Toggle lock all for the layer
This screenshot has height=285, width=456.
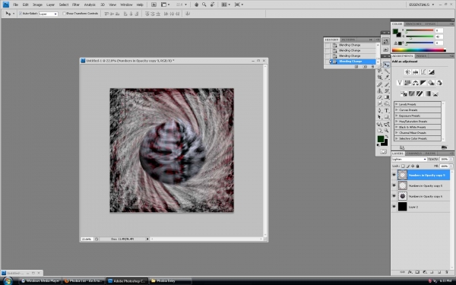(418, 166)
